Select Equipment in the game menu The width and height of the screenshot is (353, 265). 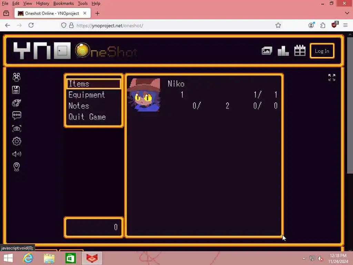[x=87, y=95]
